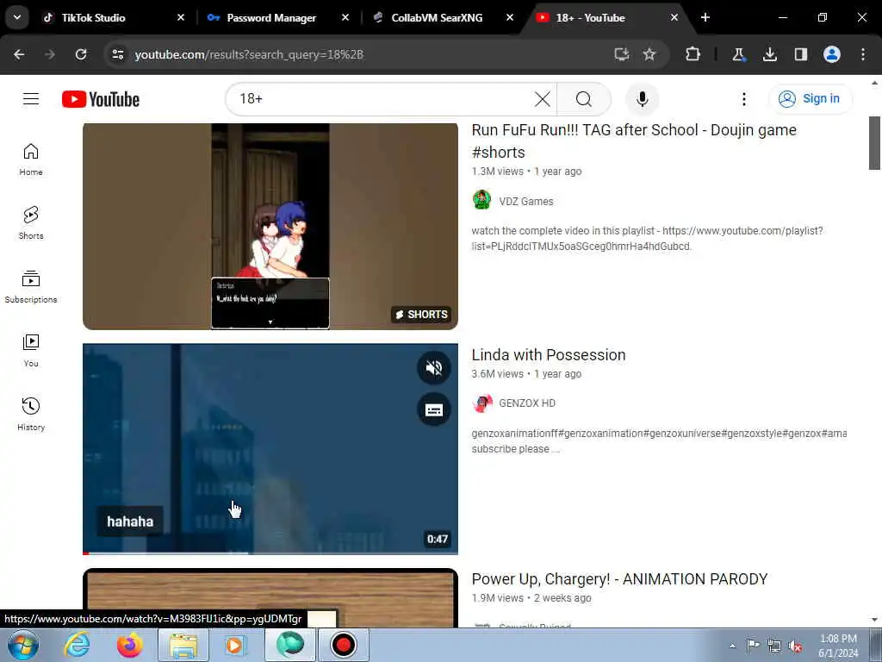Image resolution: width=882 pixels, height=662 pixels.
Task: Bookmark this page with the star
Action: coord(649,54)
